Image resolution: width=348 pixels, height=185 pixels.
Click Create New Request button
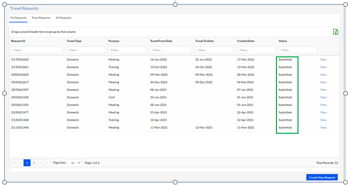(322, 177)
